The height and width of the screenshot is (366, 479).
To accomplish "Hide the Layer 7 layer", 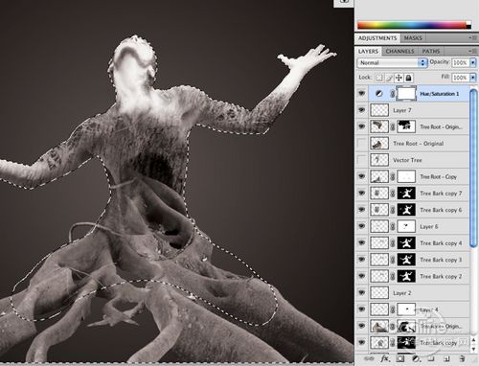I will 362,110.
